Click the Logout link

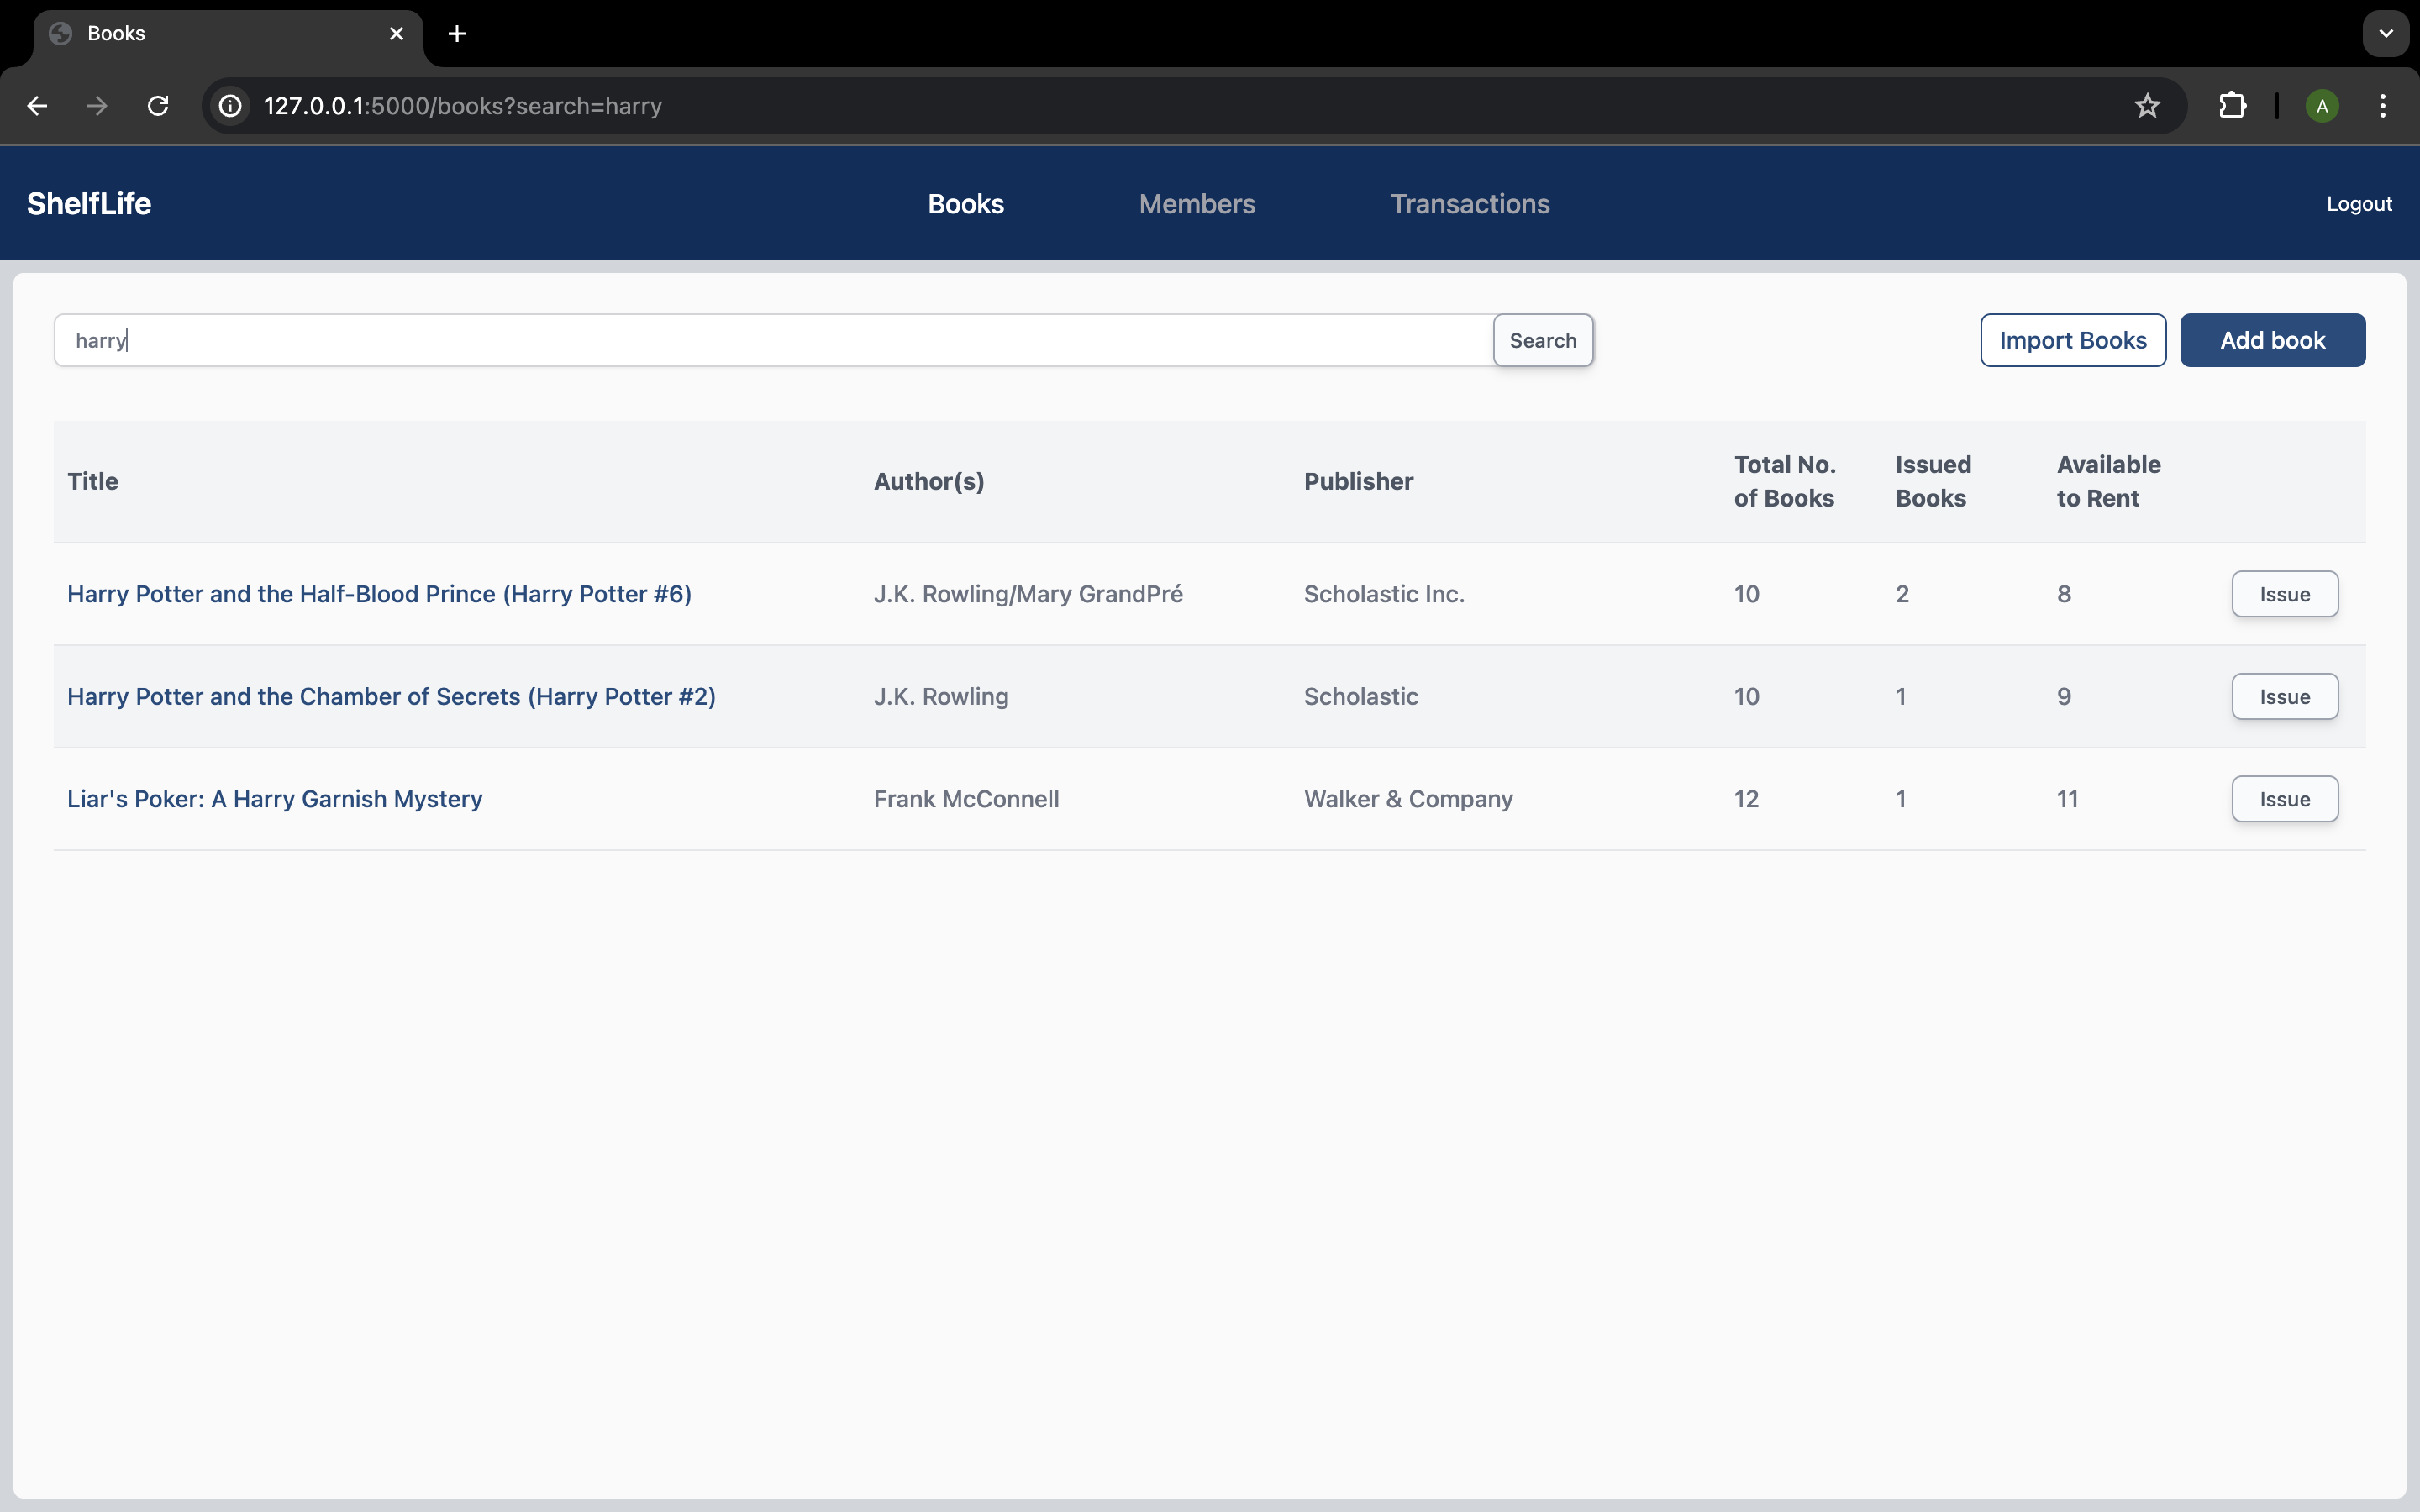(x=2359, y=204)
